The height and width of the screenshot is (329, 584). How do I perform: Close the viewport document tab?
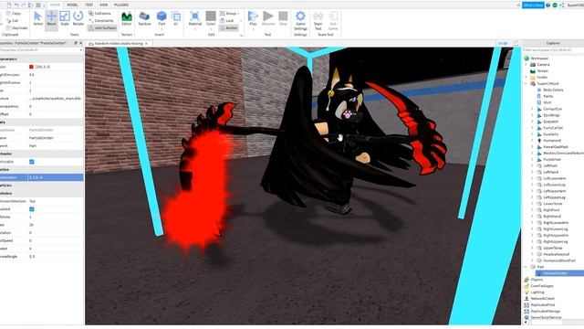pyautogui.click(x=146, y=44)
